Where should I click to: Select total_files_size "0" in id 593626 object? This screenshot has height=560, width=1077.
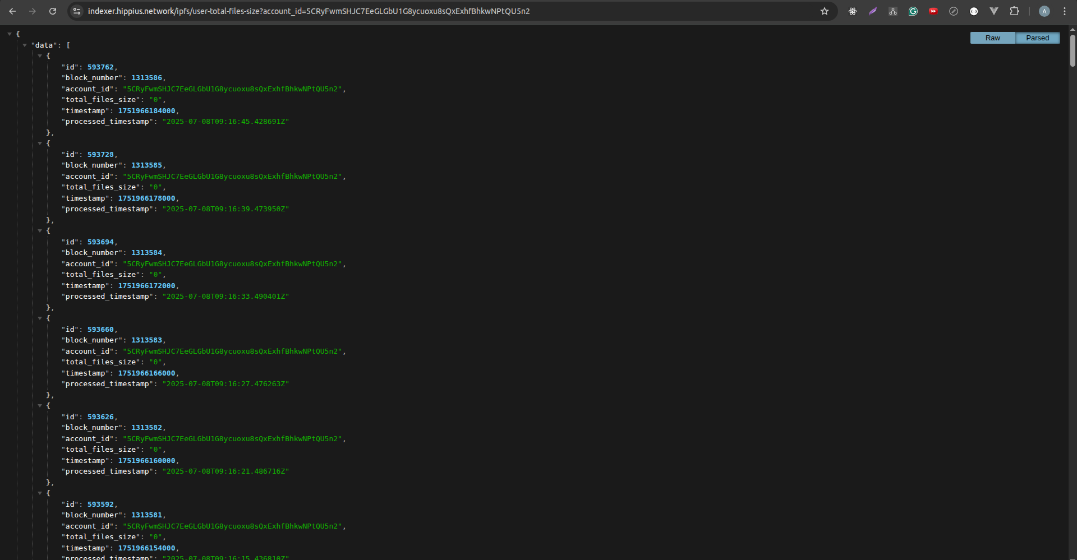(x=155, y=450)
